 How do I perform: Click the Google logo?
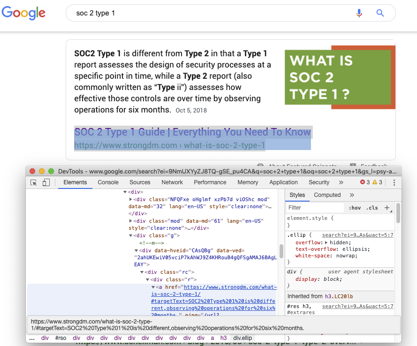23,13
